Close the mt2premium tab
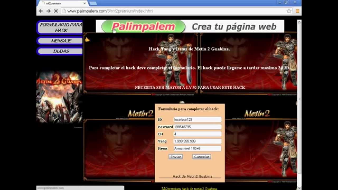This screenshot has height=190, width=338. 85,3
